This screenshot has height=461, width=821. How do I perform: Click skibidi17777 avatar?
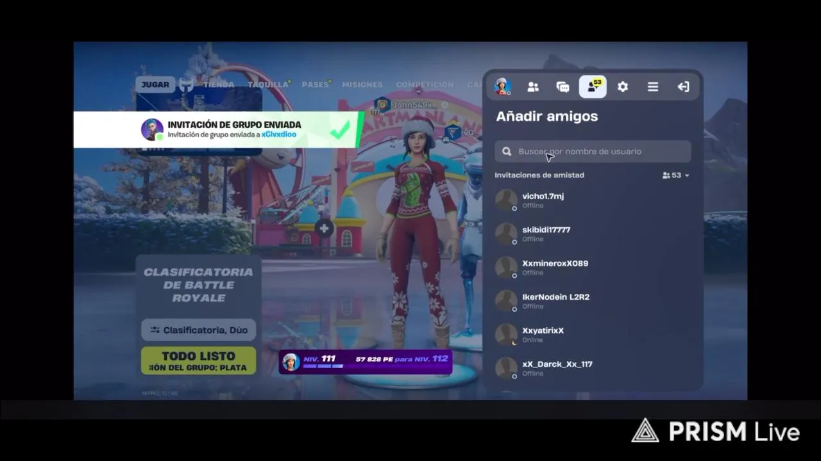click(x=506, y=234)
